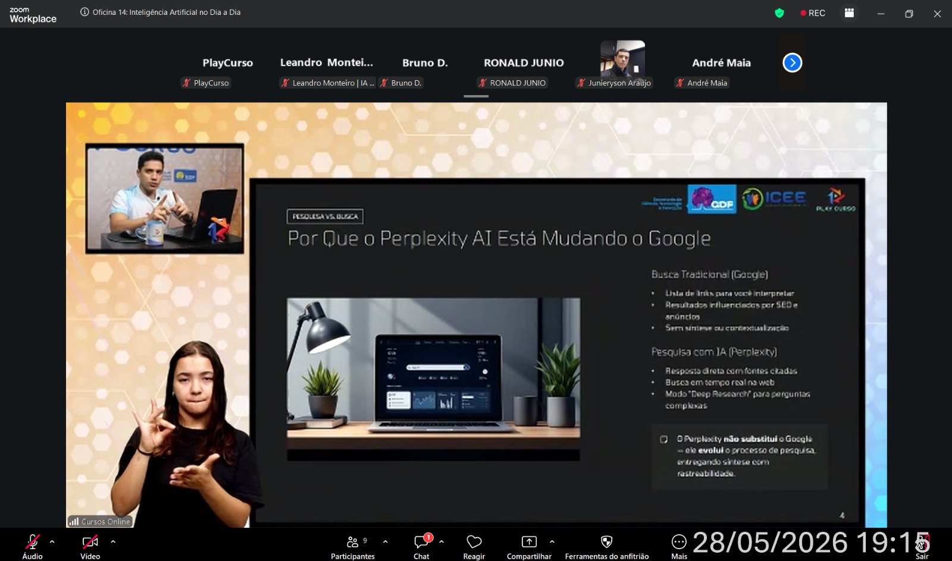Viewport: 952px width, 561px height.
Task: Restore down the Zoom window
Action: (909, 13)
